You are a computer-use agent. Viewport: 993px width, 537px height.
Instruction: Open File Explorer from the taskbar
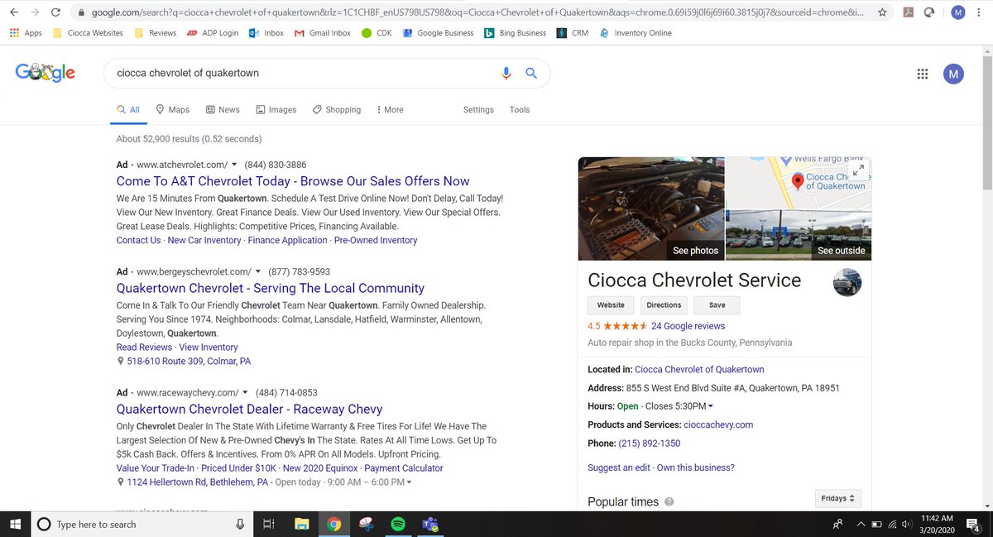(x=301, y=524)
